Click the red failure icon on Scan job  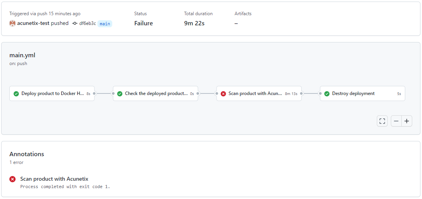tap(223, 93)
